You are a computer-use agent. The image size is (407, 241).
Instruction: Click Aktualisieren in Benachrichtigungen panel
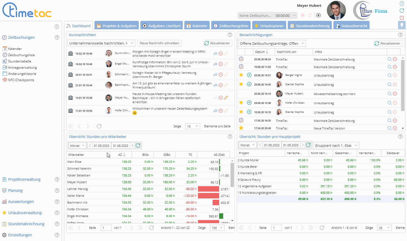[387, 43]
